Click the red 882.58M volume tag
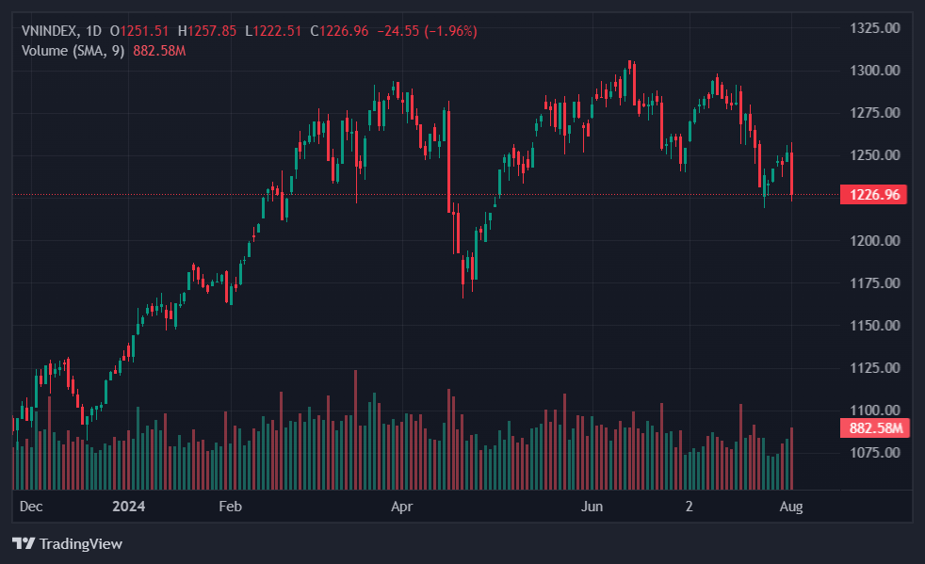The width and height of the screenshot is (925, 564). pos(874,428)
